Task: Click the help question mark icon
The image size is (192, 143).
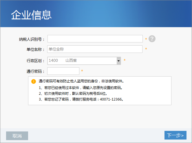Action: (152, 39)
